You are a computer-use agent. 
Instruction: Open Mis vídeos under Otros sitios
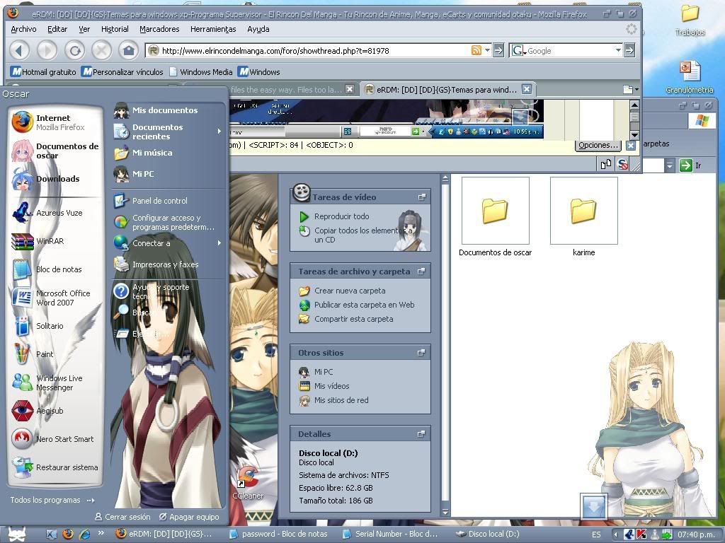[331, 386]
